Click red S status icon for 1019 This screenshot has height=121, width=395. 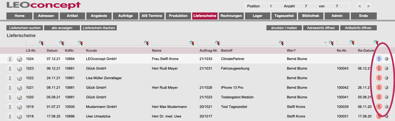coord(379,107)
